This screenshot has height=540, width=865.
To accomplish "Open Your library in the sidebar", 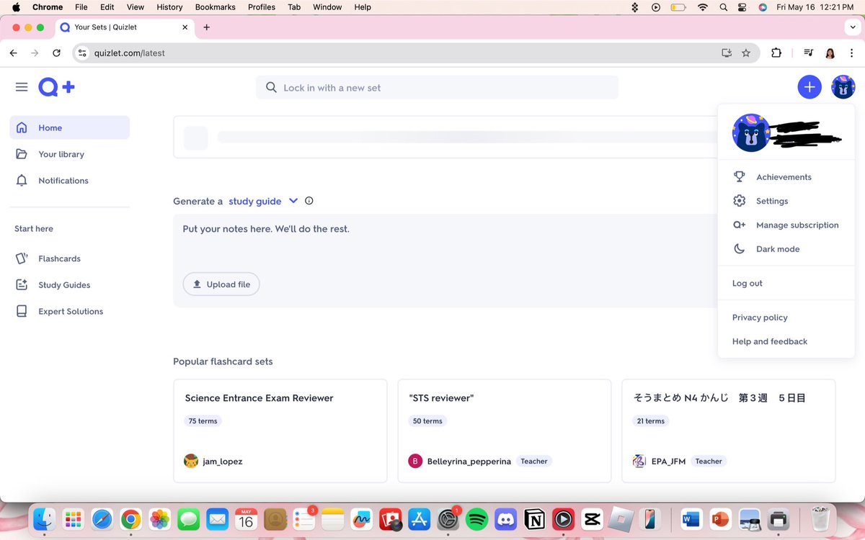I will pos(70,154).
